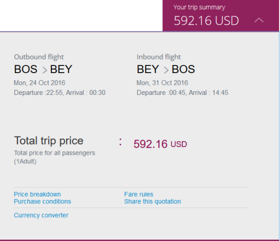Click the outbound BEY destination code
Viewport: 280px width, 241px height.
[61, 69]
